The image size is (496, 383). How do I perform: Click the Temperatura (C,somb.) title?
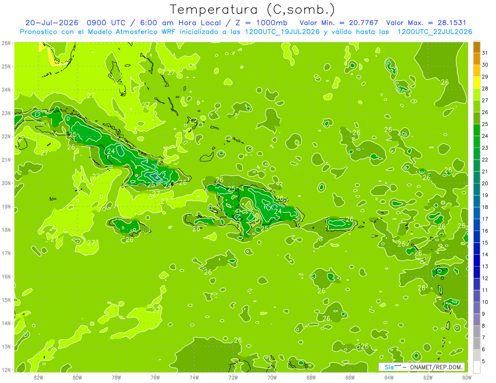(253, 10)
